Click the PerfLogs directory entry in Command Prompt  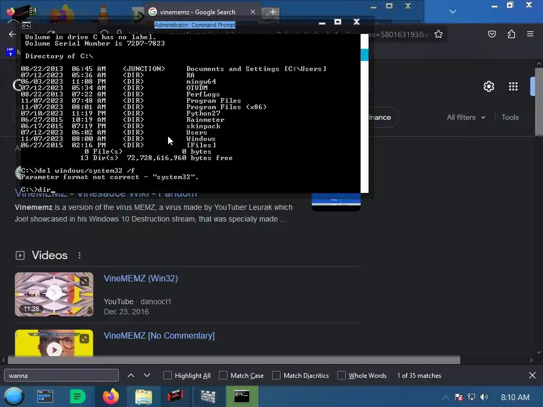(203, 94)
